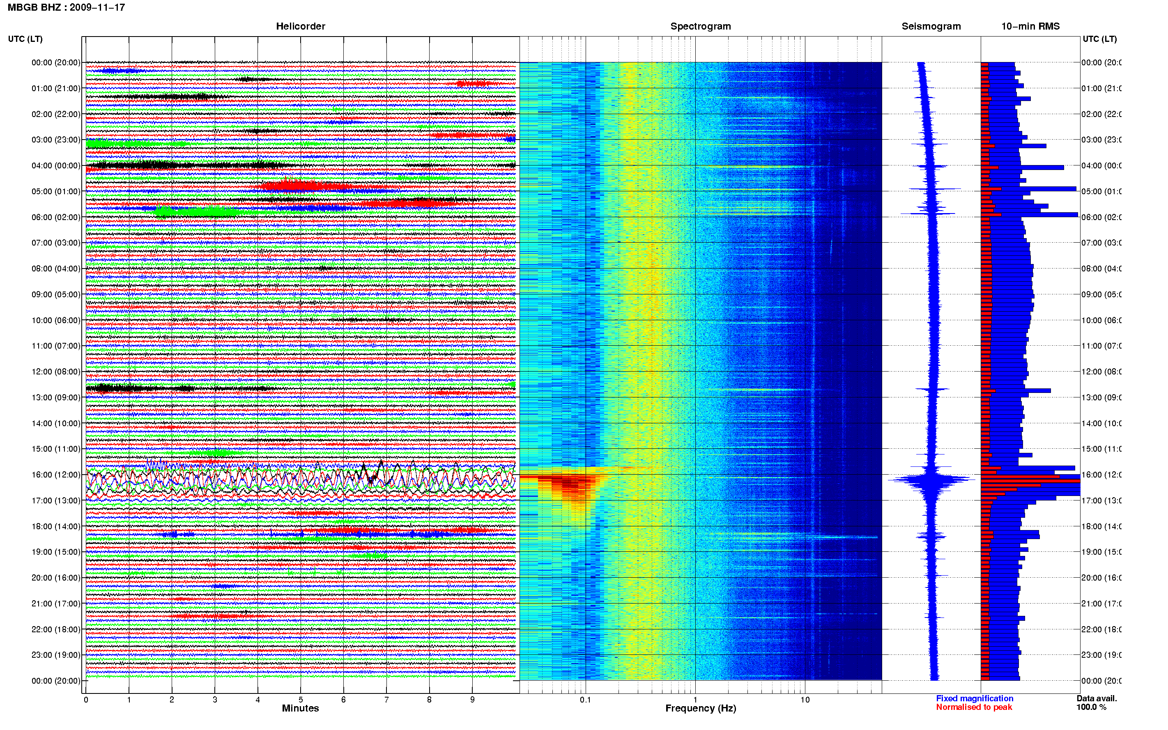Viewport: 1168px width, 730px height.
Task: Click the 'Helicorder' panel heading
Action: coord(300,26)
